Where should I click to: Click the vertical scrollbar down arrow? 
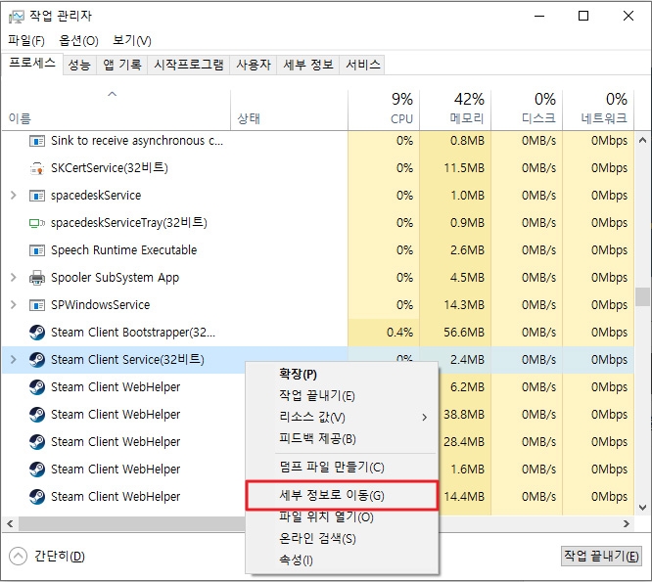pyautogui.click(x=642, y=508)
